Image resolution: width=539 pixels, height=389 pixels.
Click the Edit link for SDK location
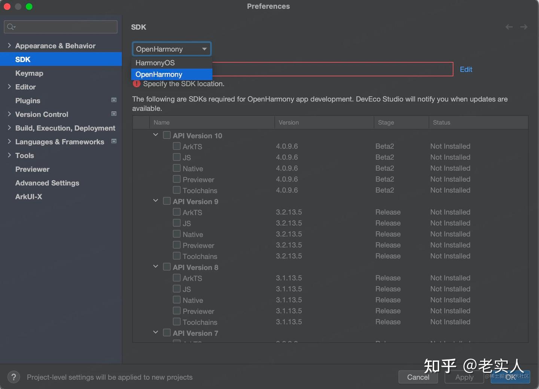(x=466, y=70)
